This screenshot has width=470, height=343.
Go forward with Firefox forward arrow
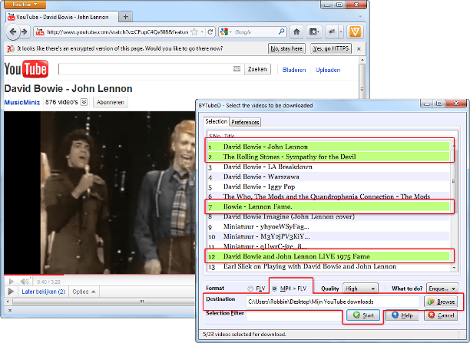pyautogui.click(x=25, y=31)
